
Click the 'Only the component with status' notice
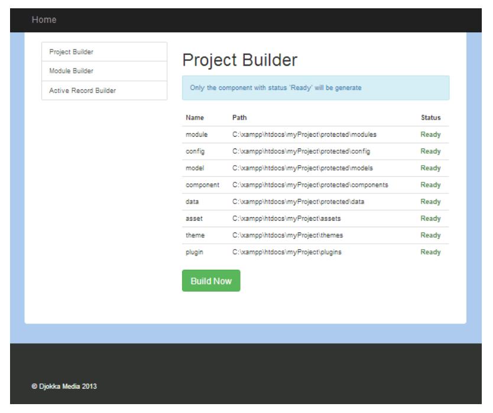pyautogui.click(x=316, y=88)
